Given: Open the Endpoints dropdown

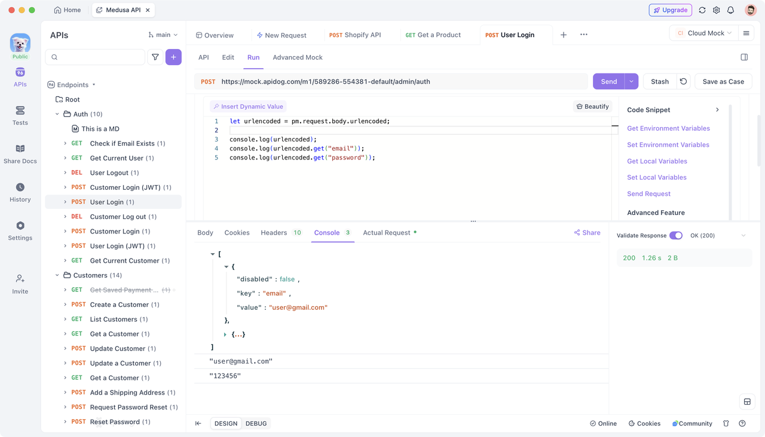Looking at the screenshot, I should click(72, 85).
